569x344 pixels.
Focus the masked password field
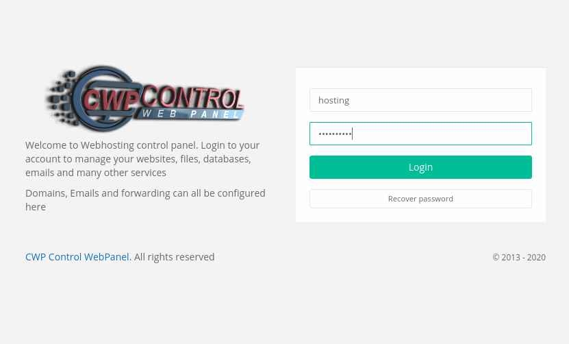click(x=420, y=134)
